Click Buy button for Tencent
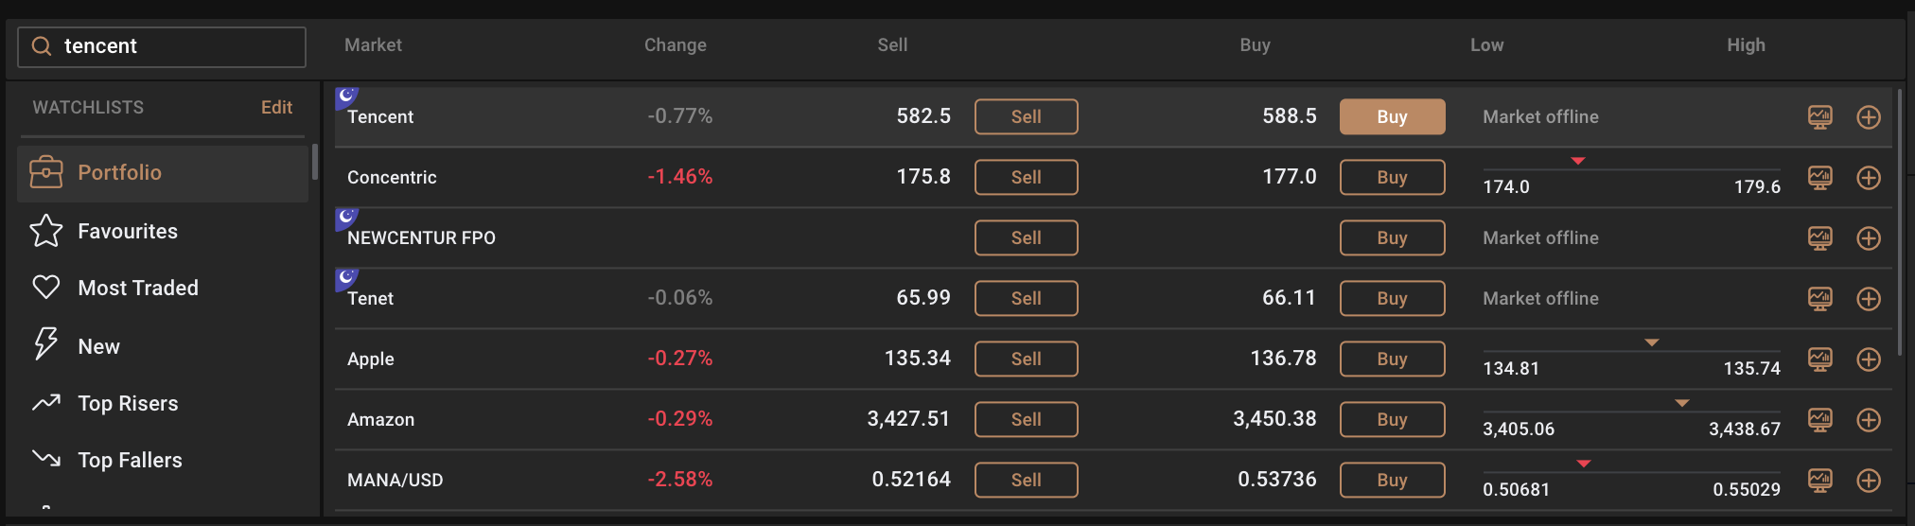Screen dimensions: 1915x526 point(1392,116)
